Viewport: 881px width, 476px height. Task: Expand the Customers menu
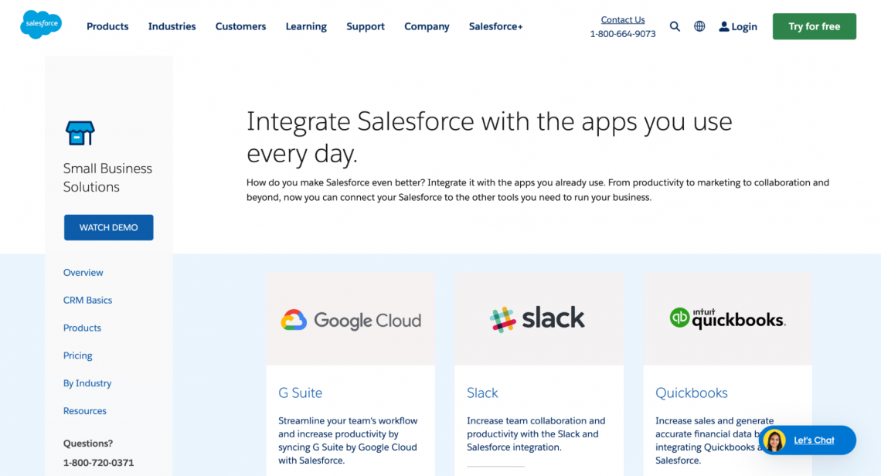240,26
